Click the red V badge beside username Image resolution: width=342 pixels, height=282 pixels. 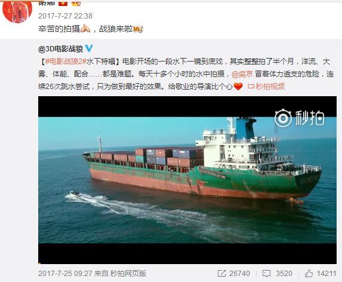[x=63, y=3]
